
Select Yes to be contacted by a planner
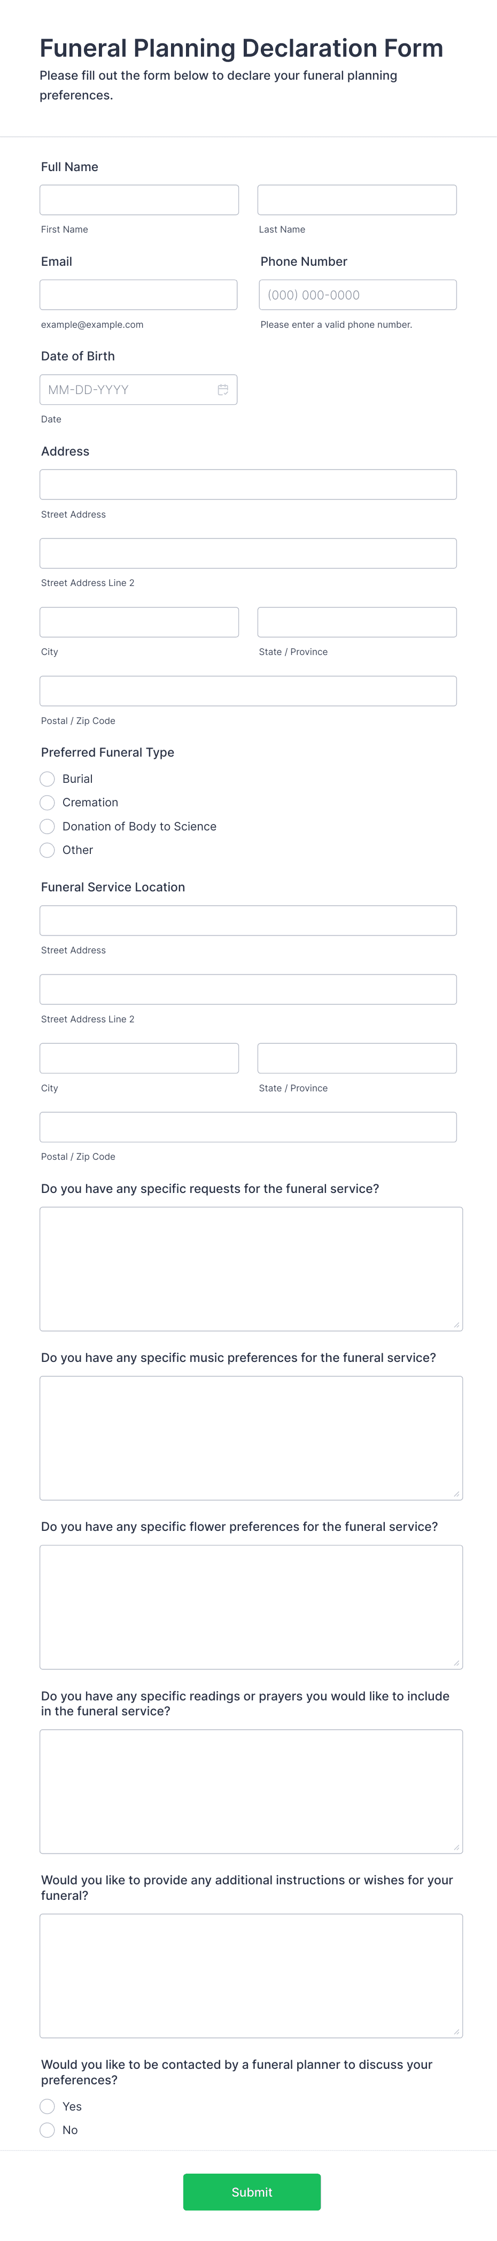[47, 2106]
